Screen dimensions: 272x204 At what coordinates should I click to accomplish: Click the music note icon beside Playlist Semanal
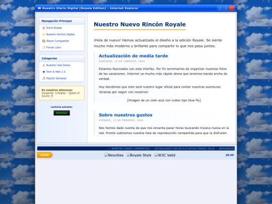pyautogui.click(x=44, y=79)
